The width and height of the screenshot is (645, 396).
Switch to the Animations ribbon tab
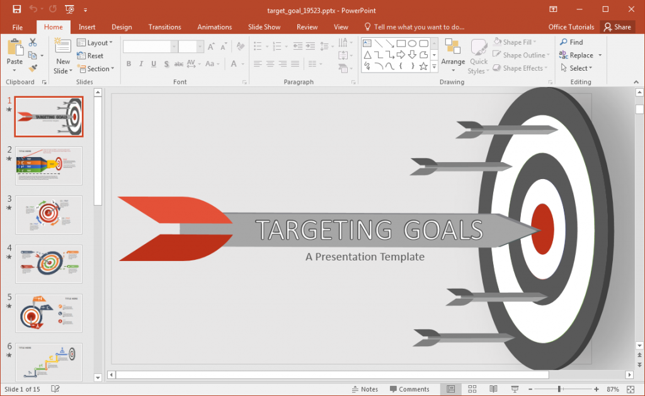pos(214,26)
